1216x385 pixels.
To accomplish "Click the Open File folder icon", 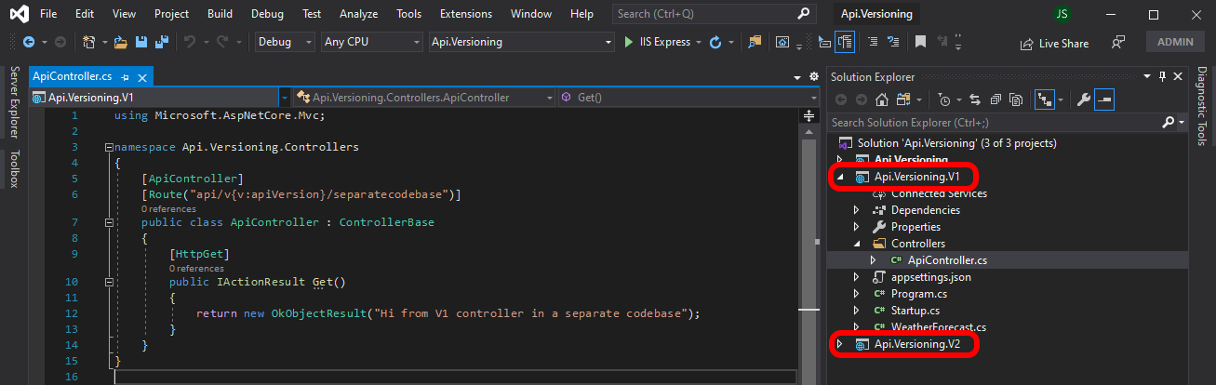I will pos(122,42).
